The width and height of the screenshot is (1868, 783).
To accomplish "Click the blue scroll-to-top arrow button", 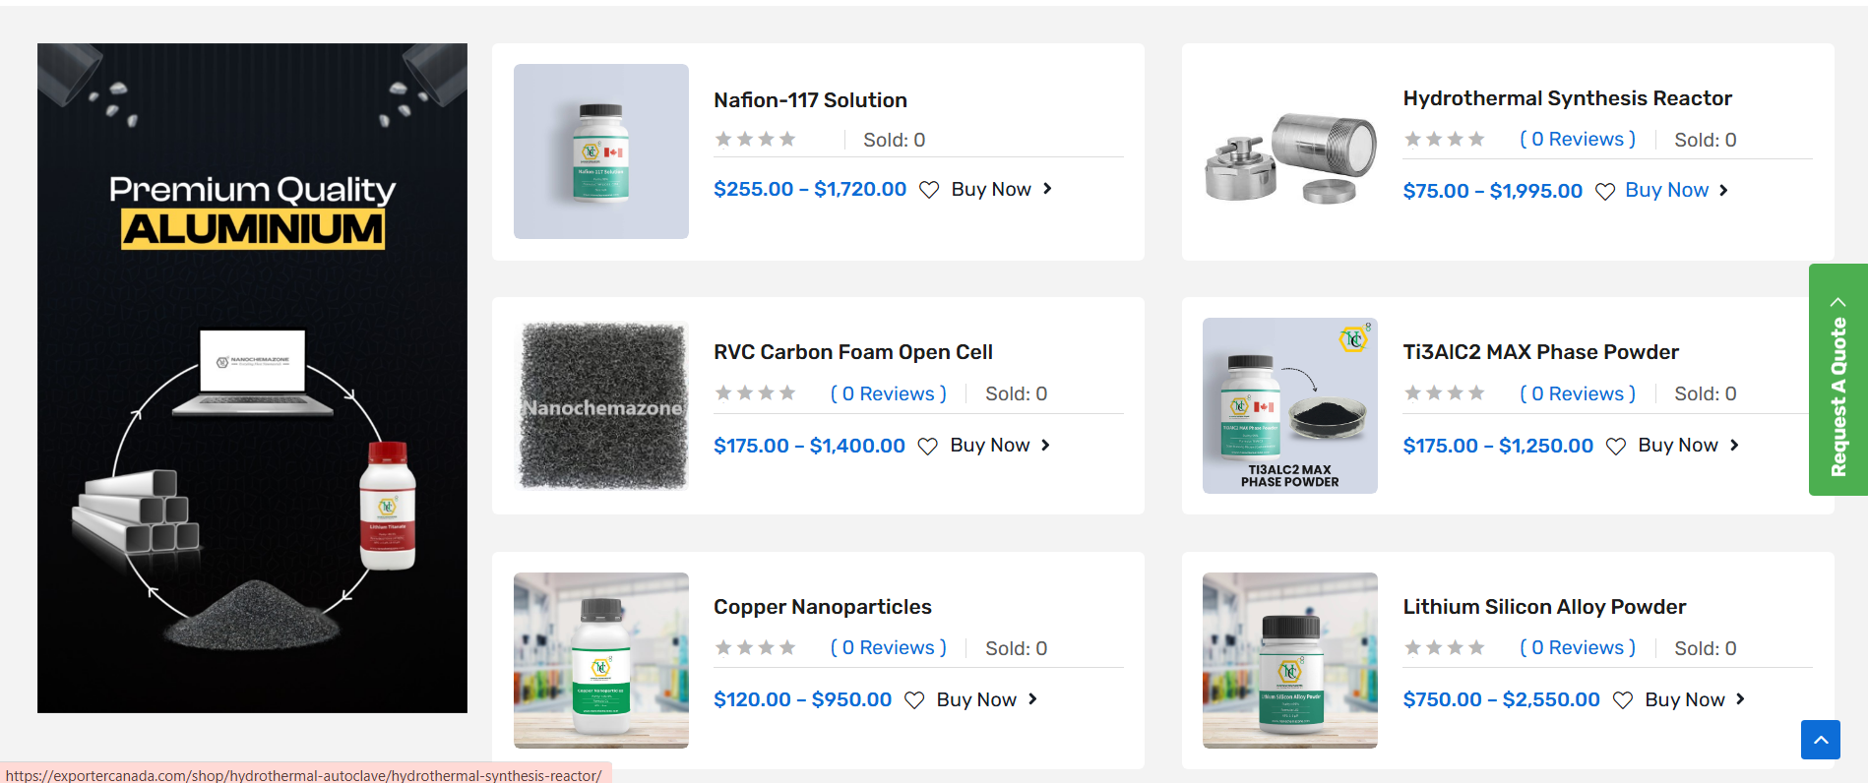I will click(x=1821, y=740).
